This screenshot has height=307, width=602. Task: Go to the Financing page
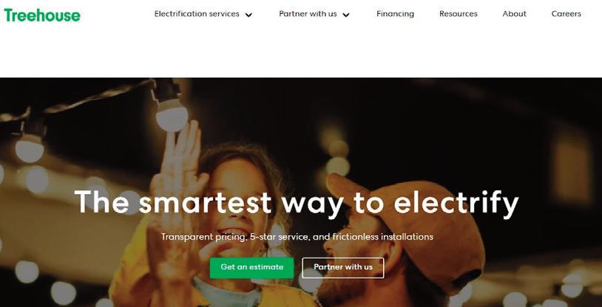395,14
